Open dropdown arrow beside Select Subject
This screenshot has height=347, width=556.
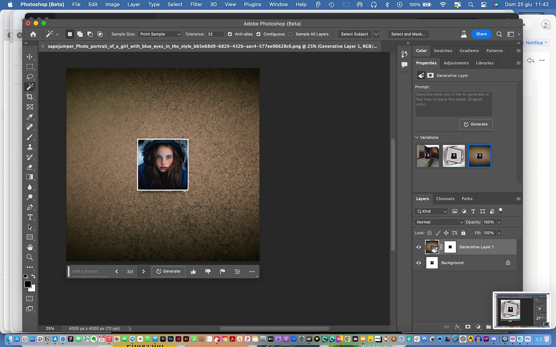[x=376, y=34]
